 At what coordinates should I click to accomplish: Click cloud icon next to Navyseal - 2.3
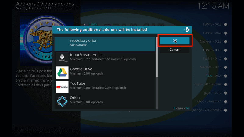tap(226, 41)
